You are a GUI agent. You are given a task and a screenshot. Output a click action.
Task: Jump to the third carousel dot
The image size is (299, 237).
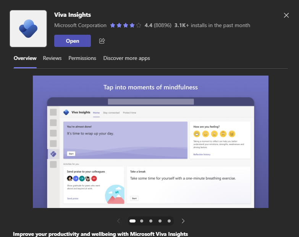coord(150,221)
